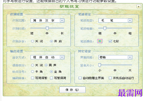The image size is (147, 101).
Task: Click 长 label under 识别时间 slider
Action: 62,33
